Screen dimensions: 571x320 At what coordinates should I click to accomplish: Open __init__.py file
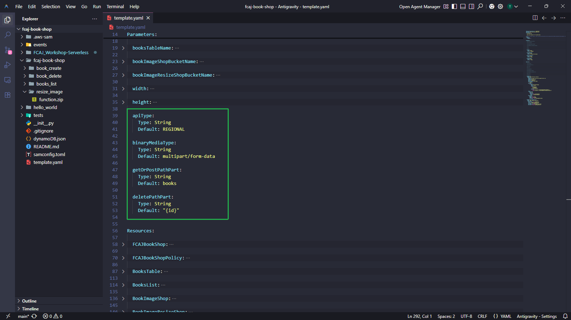click(x=44, y=123)
